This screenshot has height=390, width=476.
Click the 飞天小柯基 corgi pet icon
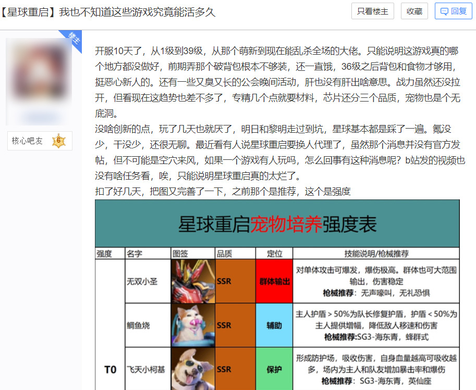coord(193,369)
